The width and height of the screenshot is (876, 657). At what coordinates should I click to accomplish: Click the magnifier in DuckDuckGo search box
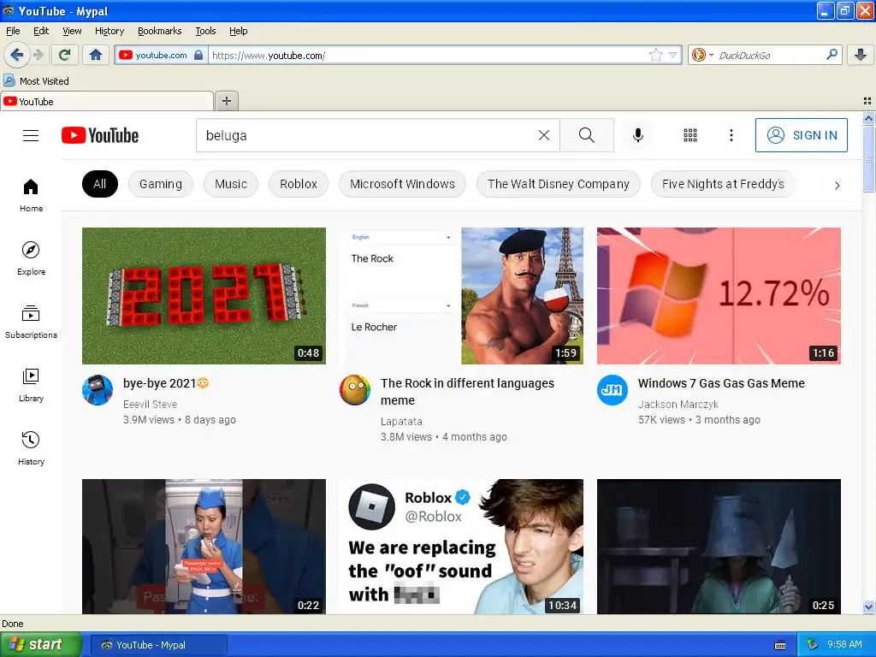coord(832,55)
